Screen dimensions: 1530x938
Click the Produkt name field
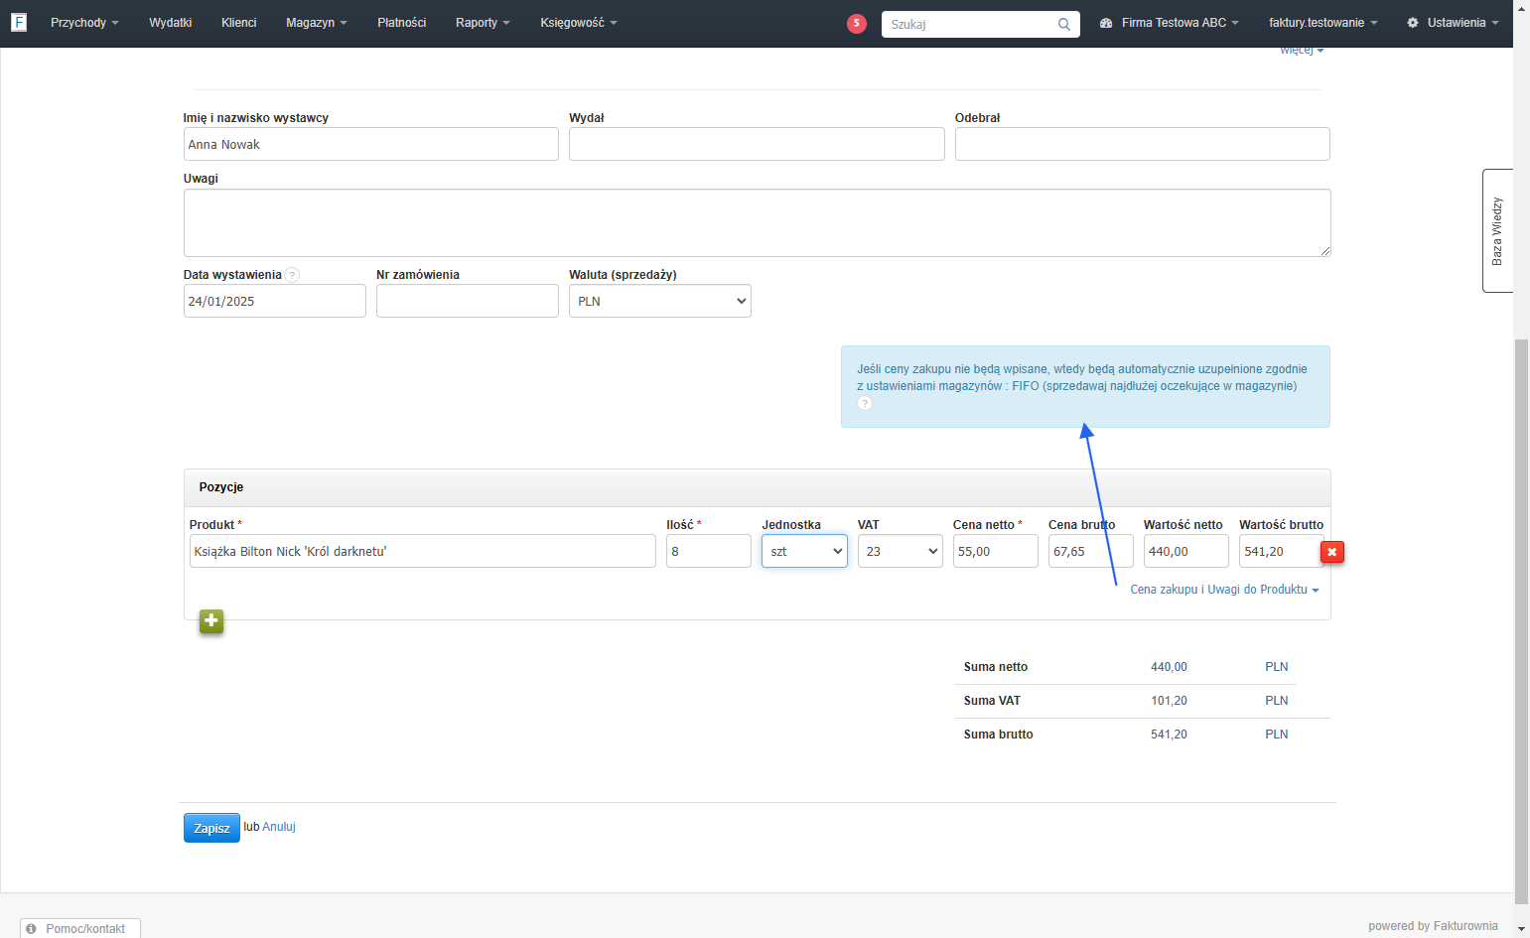click(423, 551)
